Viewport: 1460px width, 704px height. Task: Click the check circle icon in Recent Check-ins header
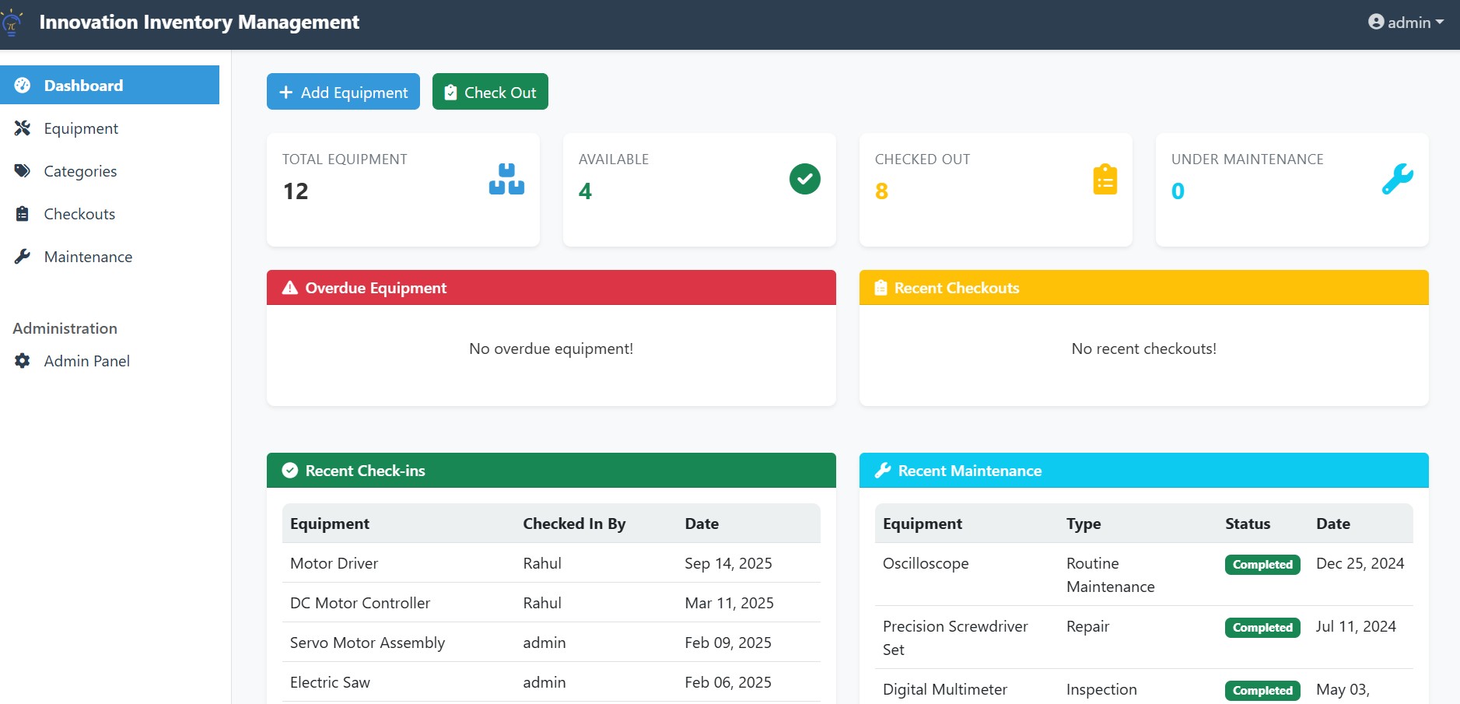[290, 471]
